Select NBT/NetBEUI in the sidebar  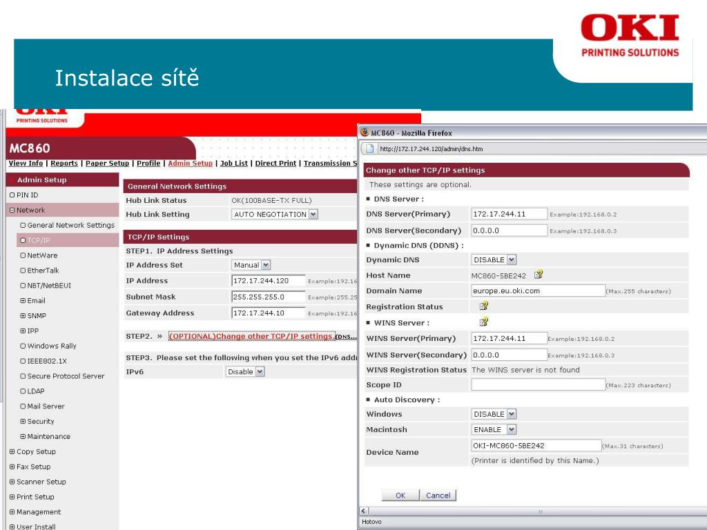pos(49,286)
